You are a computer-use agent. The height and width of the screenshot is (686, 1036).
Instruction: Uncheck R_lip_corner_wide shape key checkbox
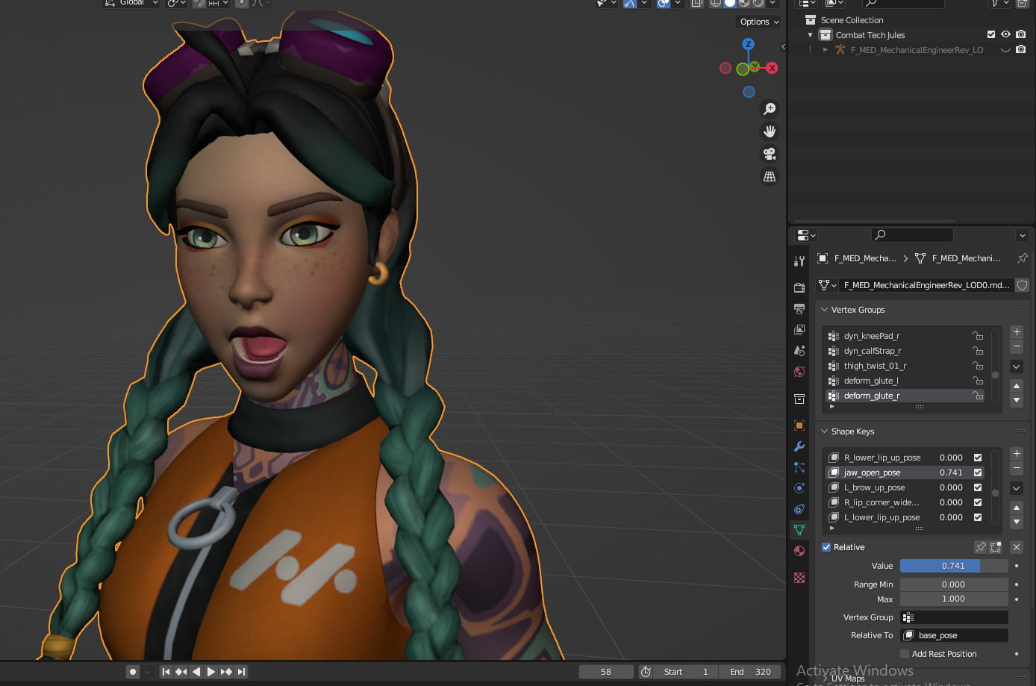click(978, 502)
